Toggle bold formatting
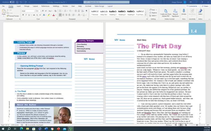The image size is (211, 131). [23, 15]
